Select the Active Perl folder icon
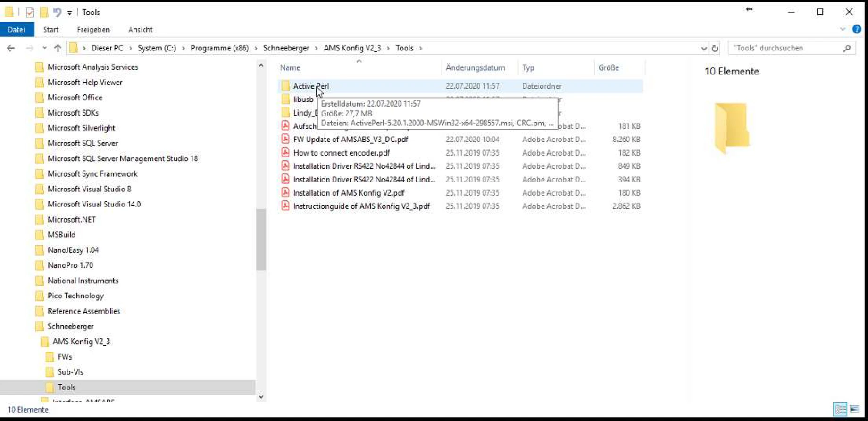 tap(285, 86)
